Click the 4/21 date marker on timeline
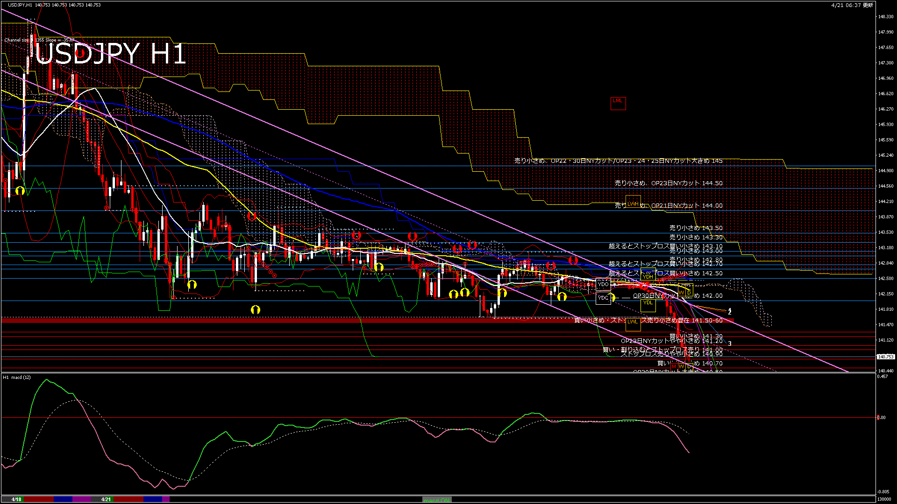 [106, 499]
